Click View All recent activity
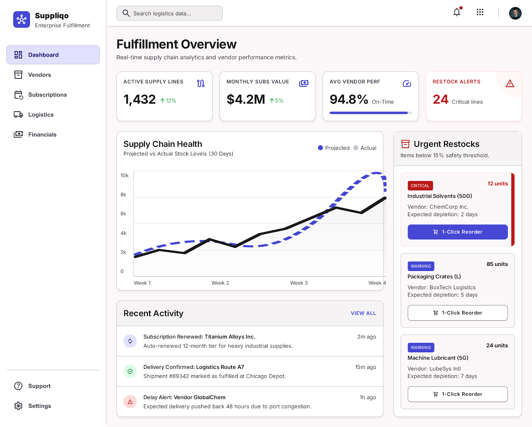 click(363, 313)
